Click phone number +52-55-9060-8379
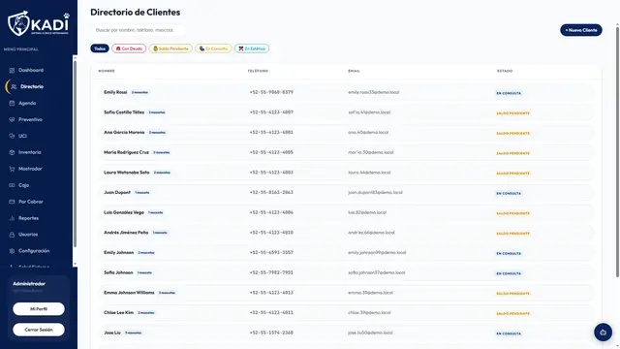This screenshot has height=349, width=620. coord(271,92)
